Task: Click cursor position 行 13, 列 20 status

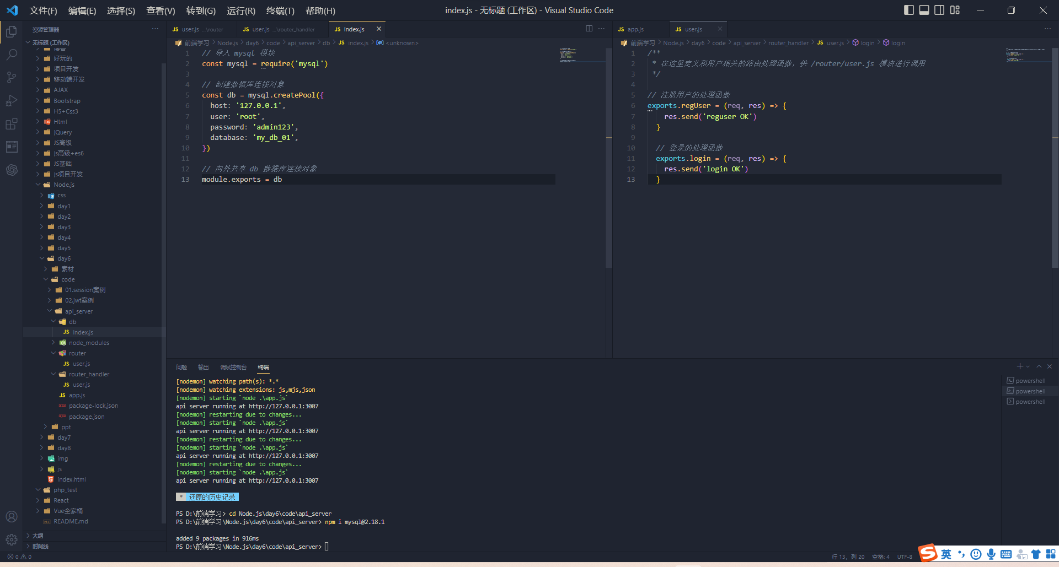Action: click(848, 557)
